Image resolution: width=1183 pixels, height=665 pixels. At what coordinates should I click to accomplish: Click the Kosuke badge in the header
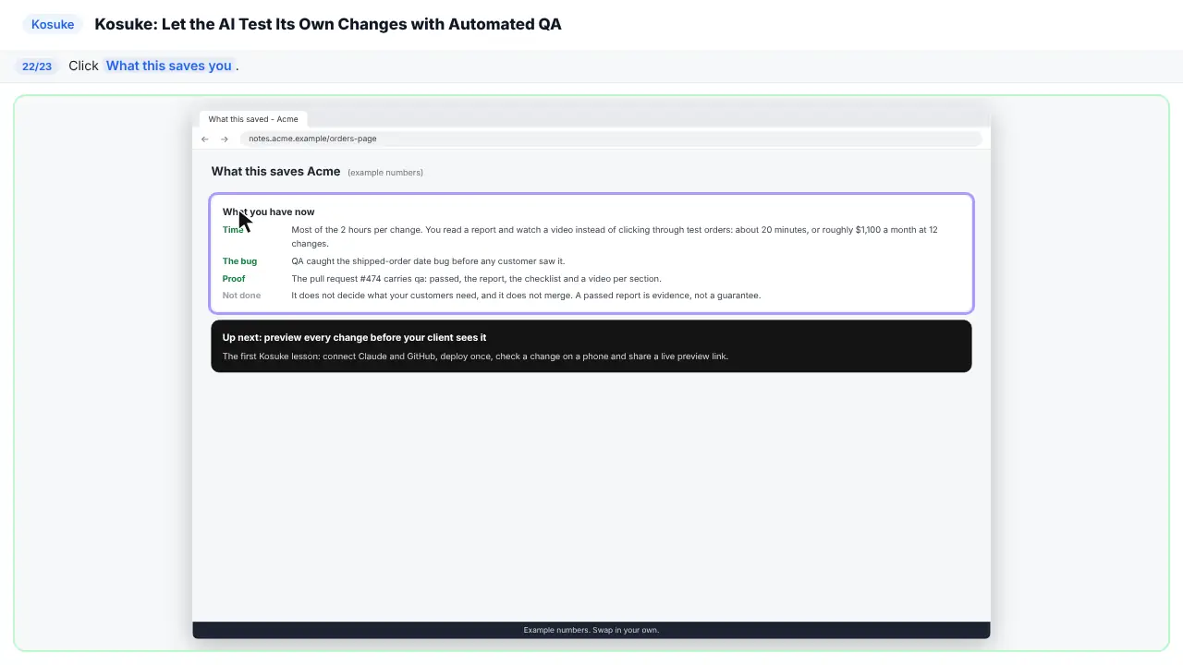pyautogui.click(x=53, y=24)
